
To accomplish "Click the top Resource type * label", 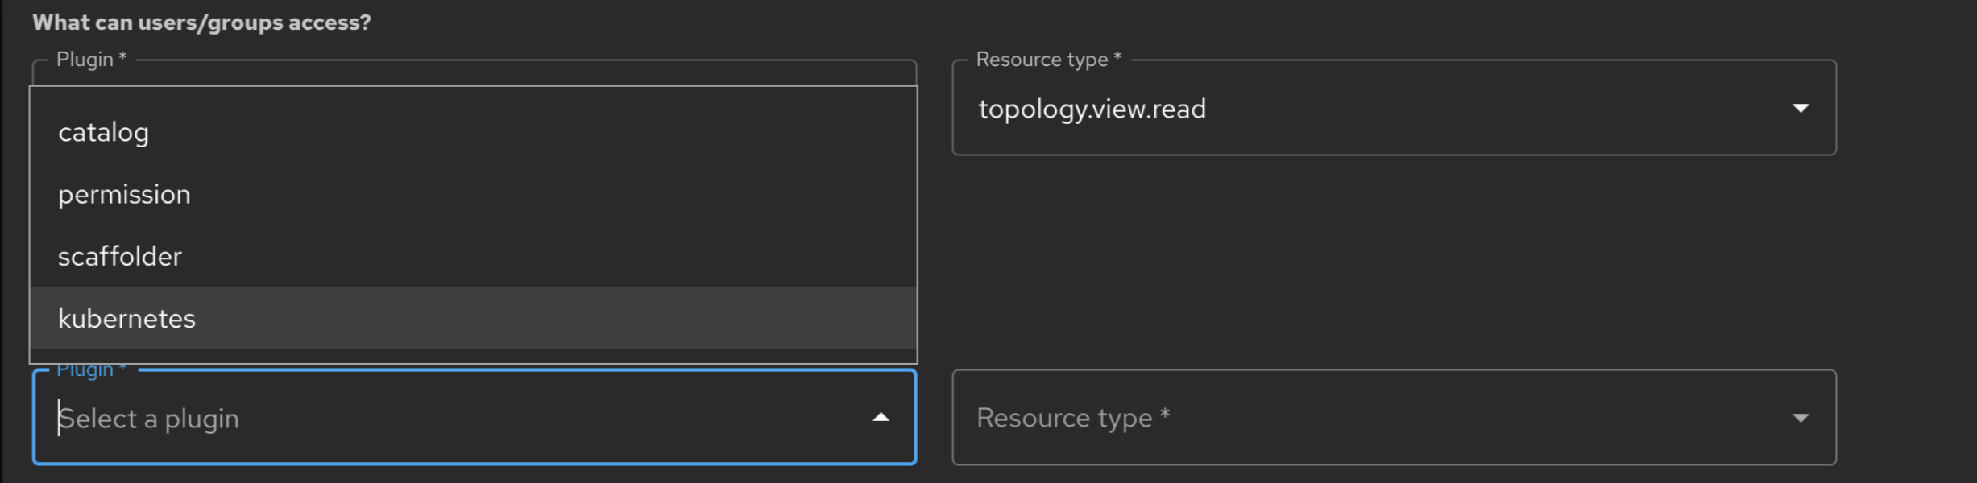I will coord(1048,60).
